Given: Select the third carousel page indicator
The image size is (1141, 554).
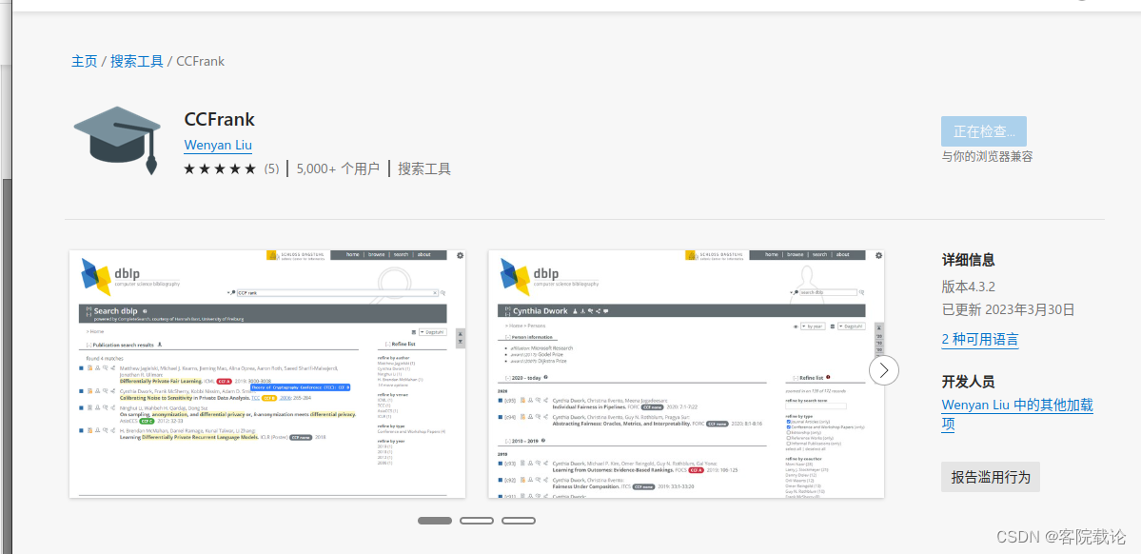Looking at the screenshot, I should tap(519, 521).
